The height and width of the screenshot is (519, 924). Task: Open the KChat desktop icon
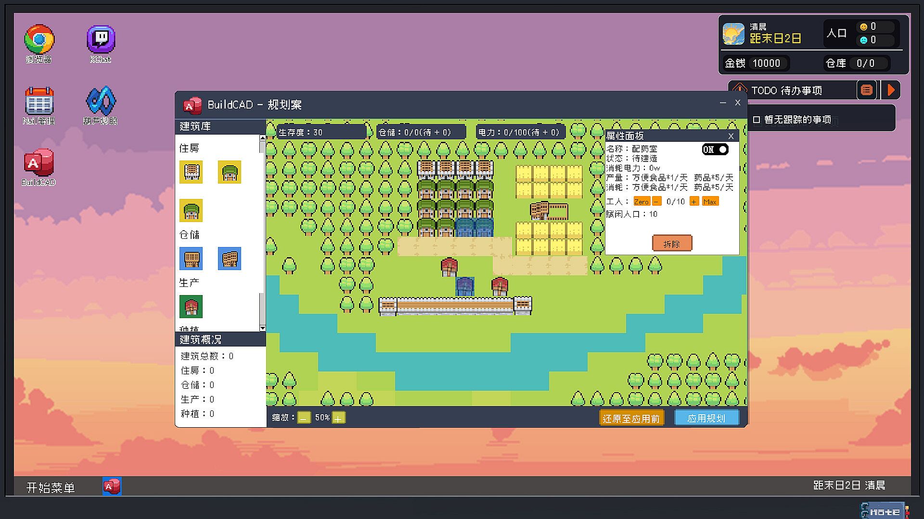tap(101, 40)
